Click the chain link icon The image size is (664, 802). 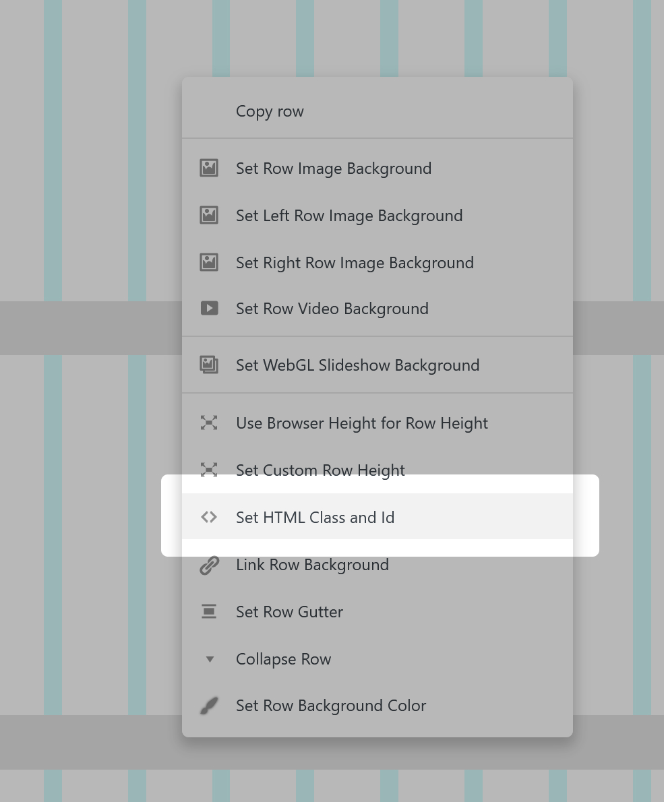tap(209, 565)
